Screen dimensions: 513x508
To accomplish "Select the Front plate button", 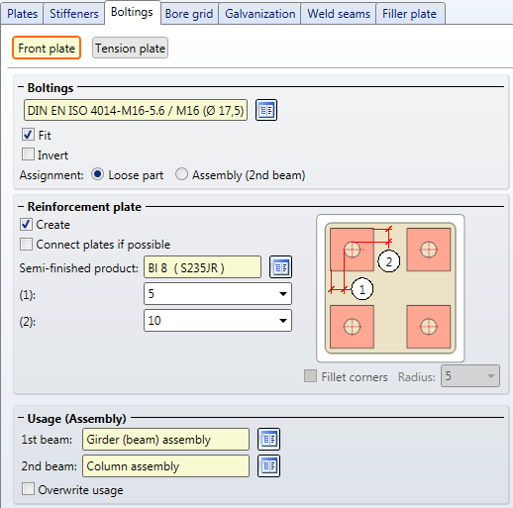I will (x=47, y=49).
